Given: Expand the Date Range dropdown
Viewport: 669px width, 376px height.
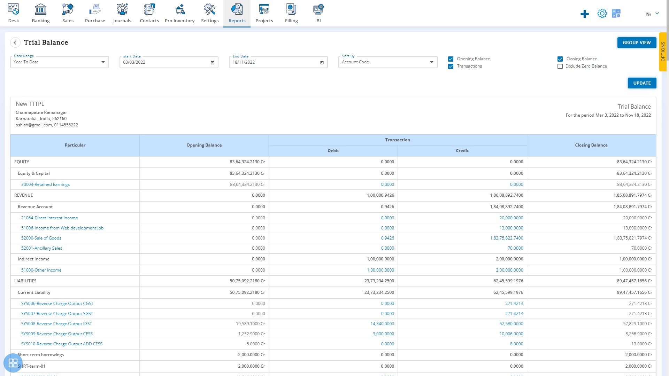Looking at the screenshot, I should pyautogui.click(x=102, y=62).
